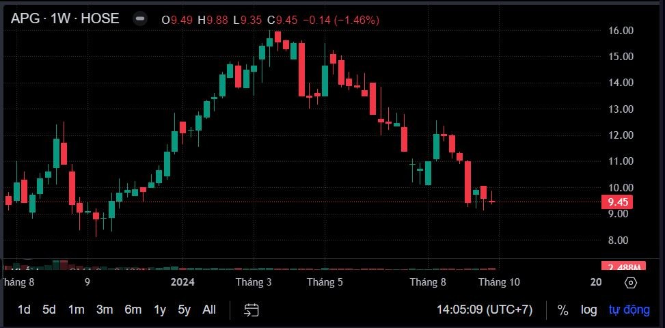The width and height of the screenshot is (665, 328).
Task: Choose the 6m time range
Action: pos(133,310)
